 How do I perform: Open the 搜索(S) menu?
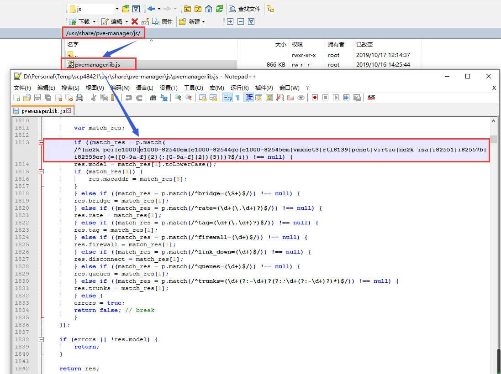(x=70, y=88)
